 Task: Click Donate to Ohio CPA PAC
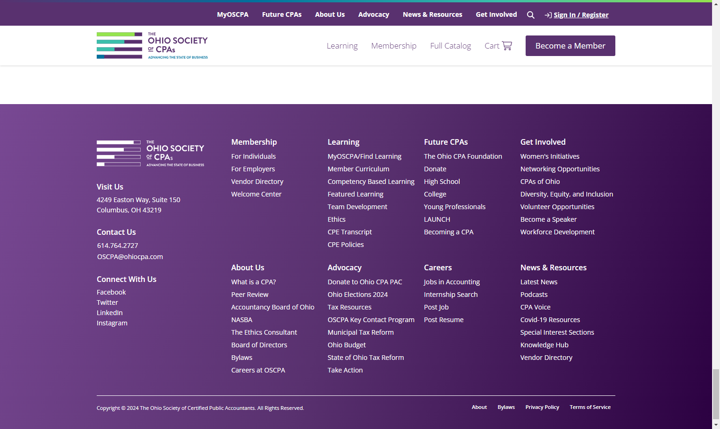point(365,282)
